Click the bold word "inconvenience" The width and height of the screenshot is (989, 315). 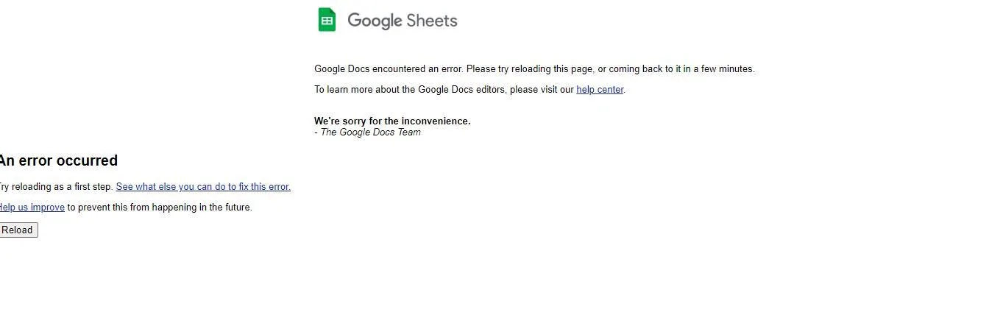pos(436,121)
